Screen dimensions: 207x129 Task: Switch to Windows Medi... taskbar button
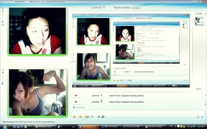click(155, 127)
